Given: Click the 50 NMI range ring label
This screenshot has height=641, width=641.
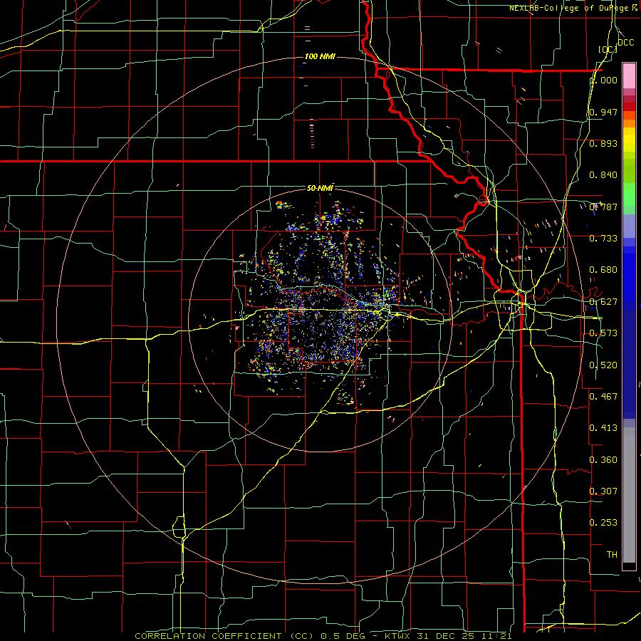Looking at the screenshot, I should point(320,188).
